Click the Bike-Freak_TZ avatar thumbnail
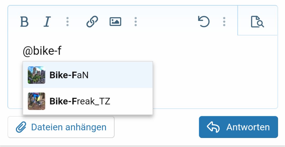Image resolution: width=285 pixels, height=147 pixels. point(36,101)
